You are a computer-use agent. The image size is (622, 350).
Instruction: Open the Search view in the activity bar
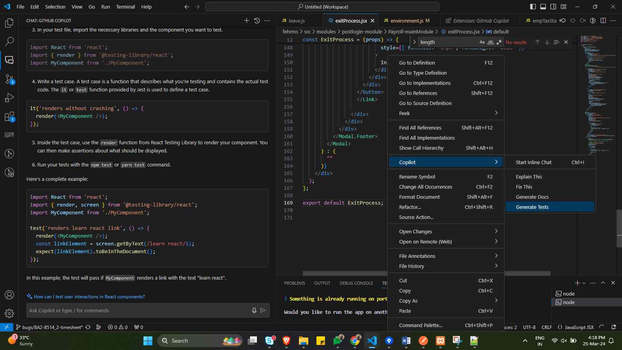tap(9, 41)
